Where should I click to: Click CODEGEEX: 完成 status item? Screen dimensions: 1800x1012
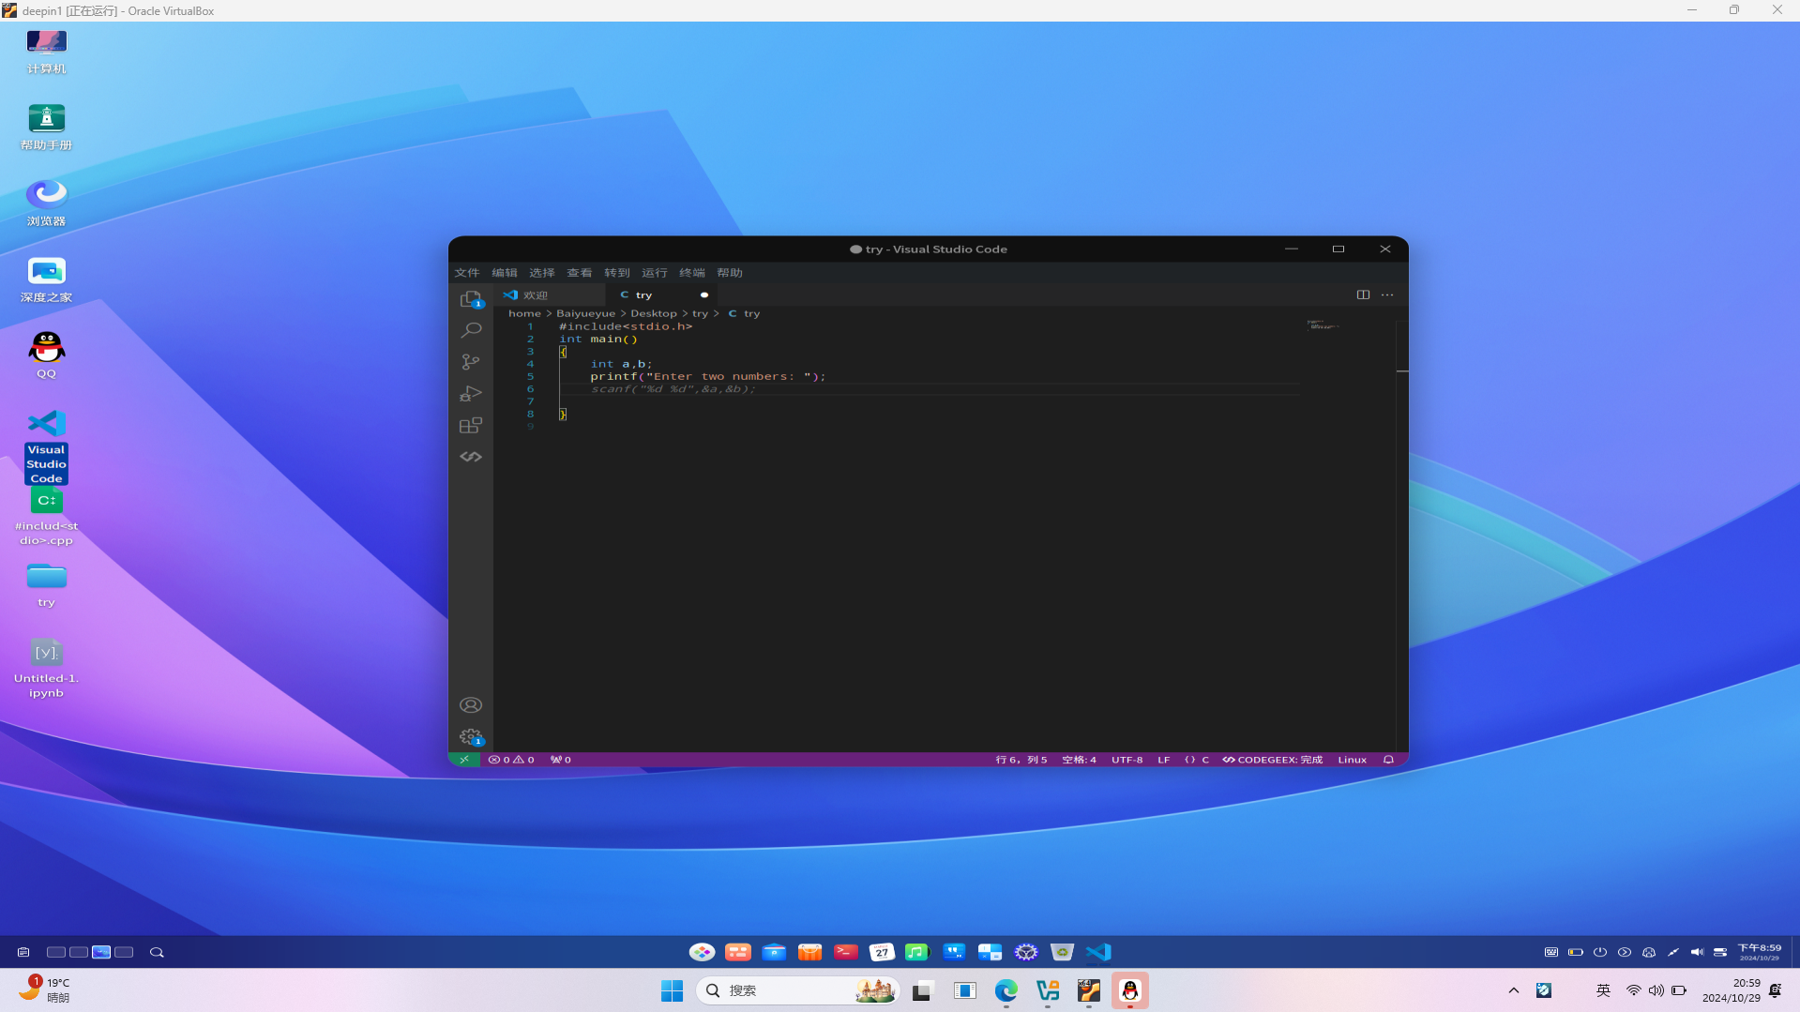pyautogui.click(x=1272, y=760)
